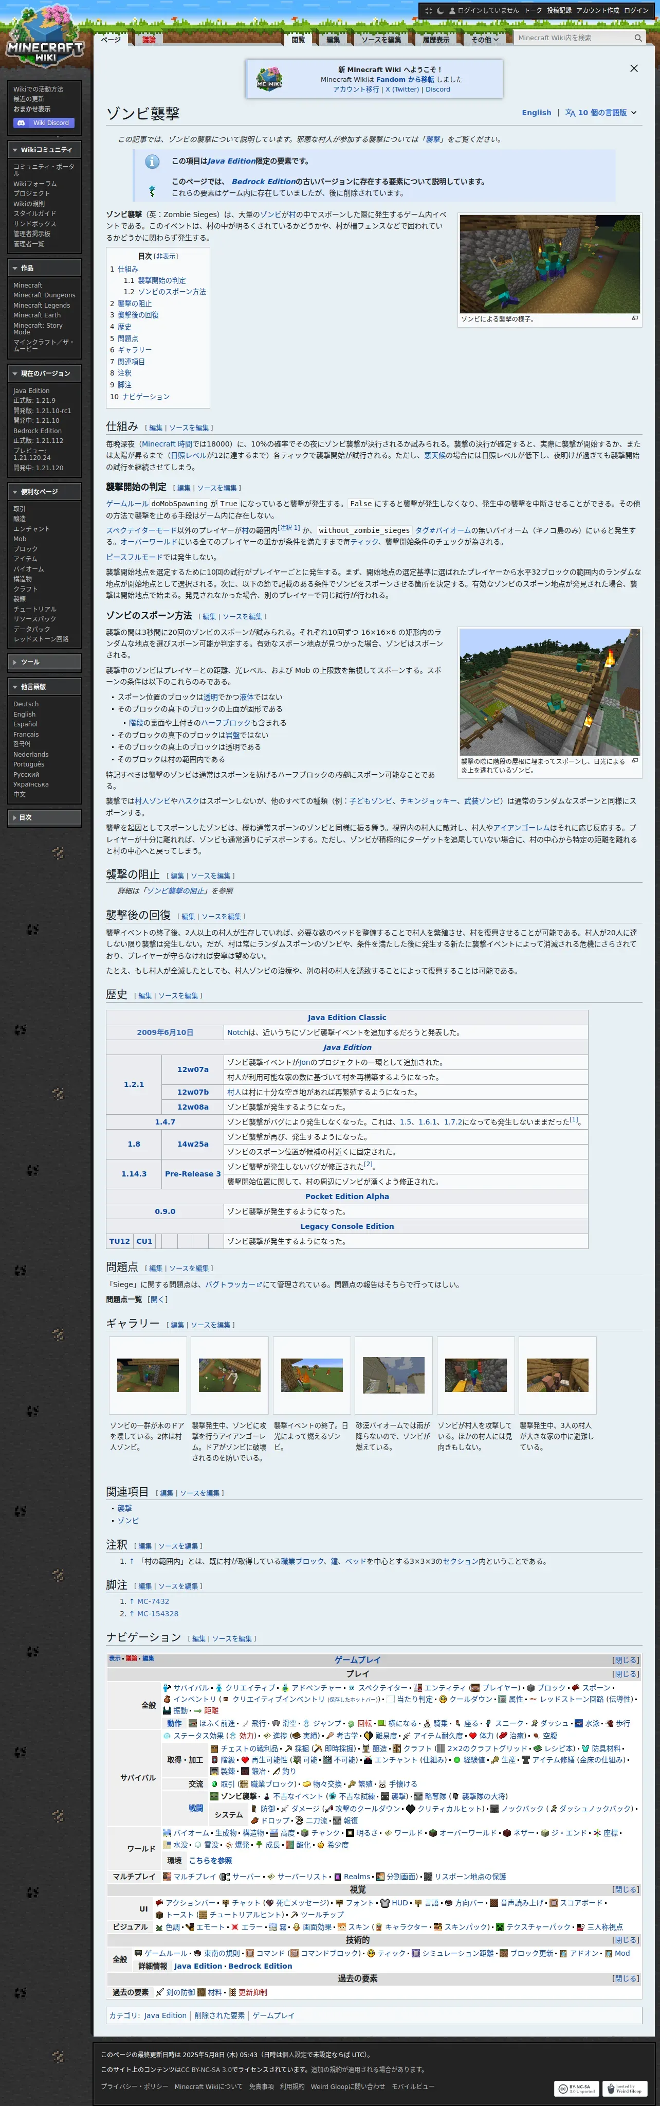Switch to the ページ tab
The width and height of the screenshot is (660, 2106).
(111, 39)
